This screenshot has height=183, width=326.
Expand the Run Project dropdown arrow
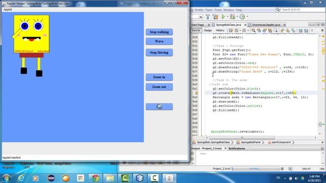point(228,17)
